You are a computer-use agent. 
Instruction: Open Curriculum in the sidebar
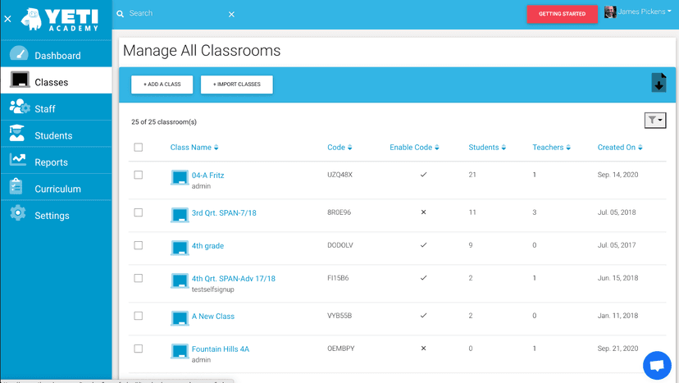click(x=57, y=187)
